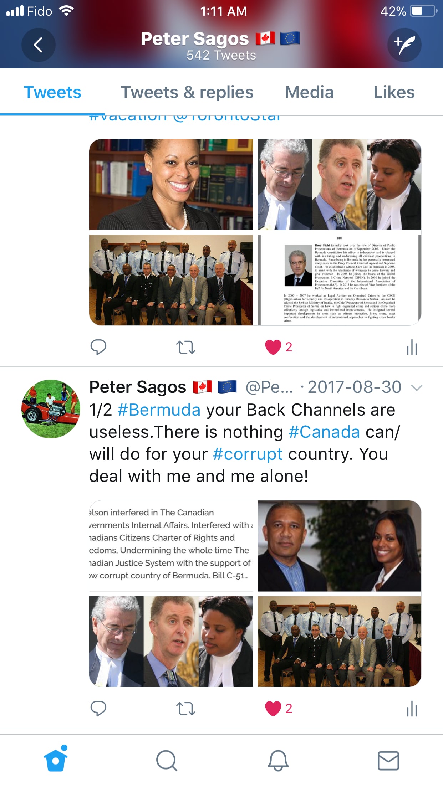Reply to the Bermuda Back Channels tweet
Screen dimensions: 443x787
point(98,709)
